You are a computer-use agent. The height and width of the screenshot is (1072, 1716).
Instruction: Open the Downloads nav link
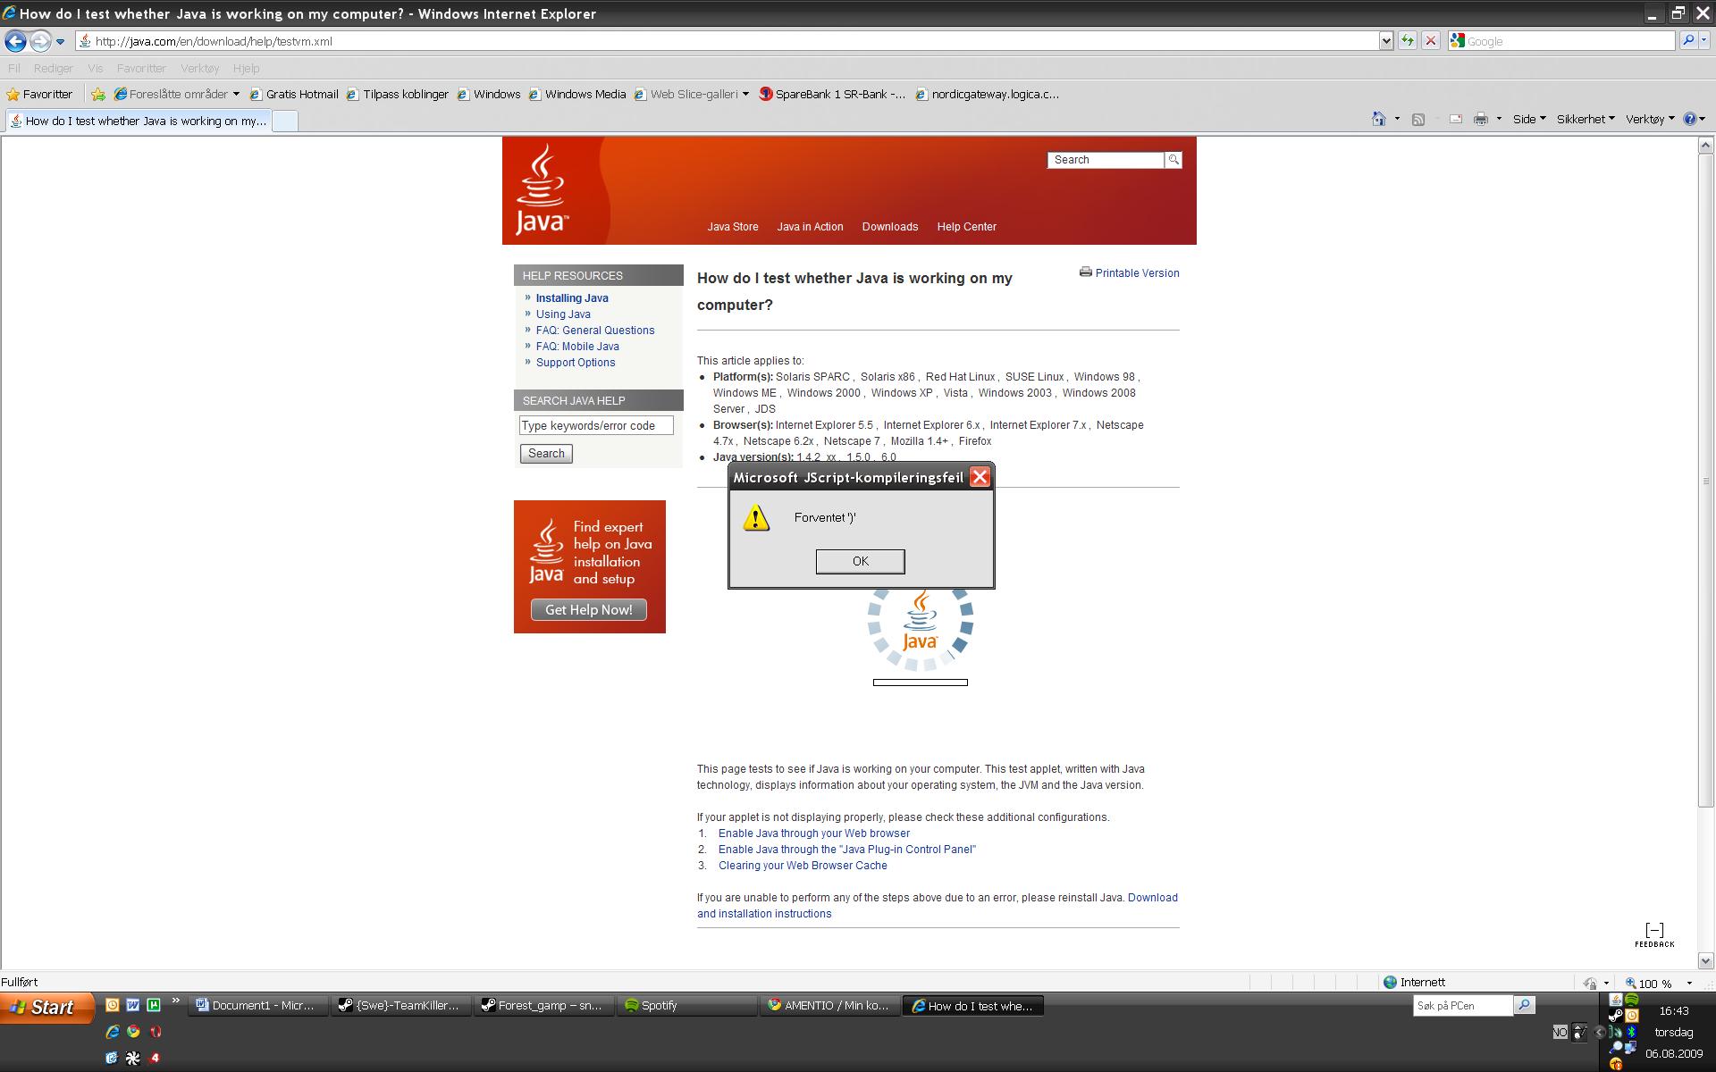pyautogui.click(x=889, y=227)
